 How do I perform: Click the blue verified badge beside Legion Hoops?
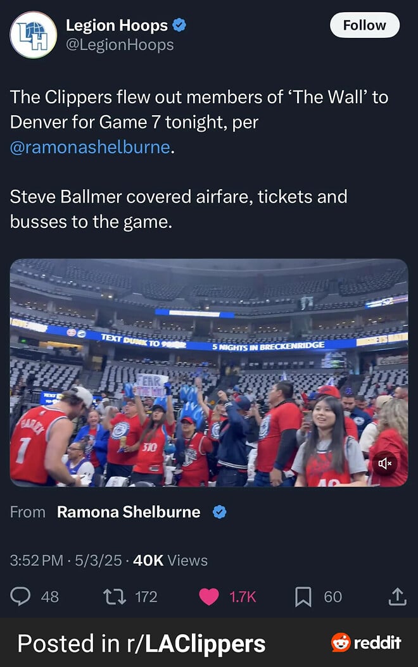[179, 25]
